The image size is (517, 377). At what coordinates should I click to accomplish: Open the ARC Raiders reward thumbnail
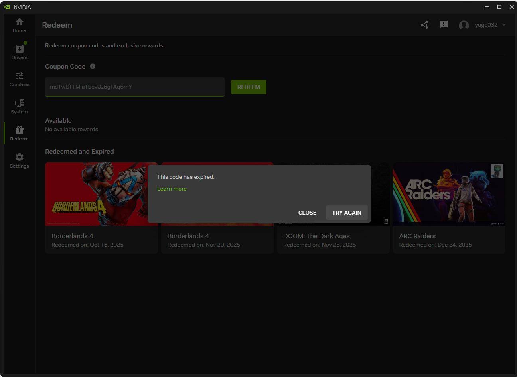pyautogui.click(x=449, y=194)
